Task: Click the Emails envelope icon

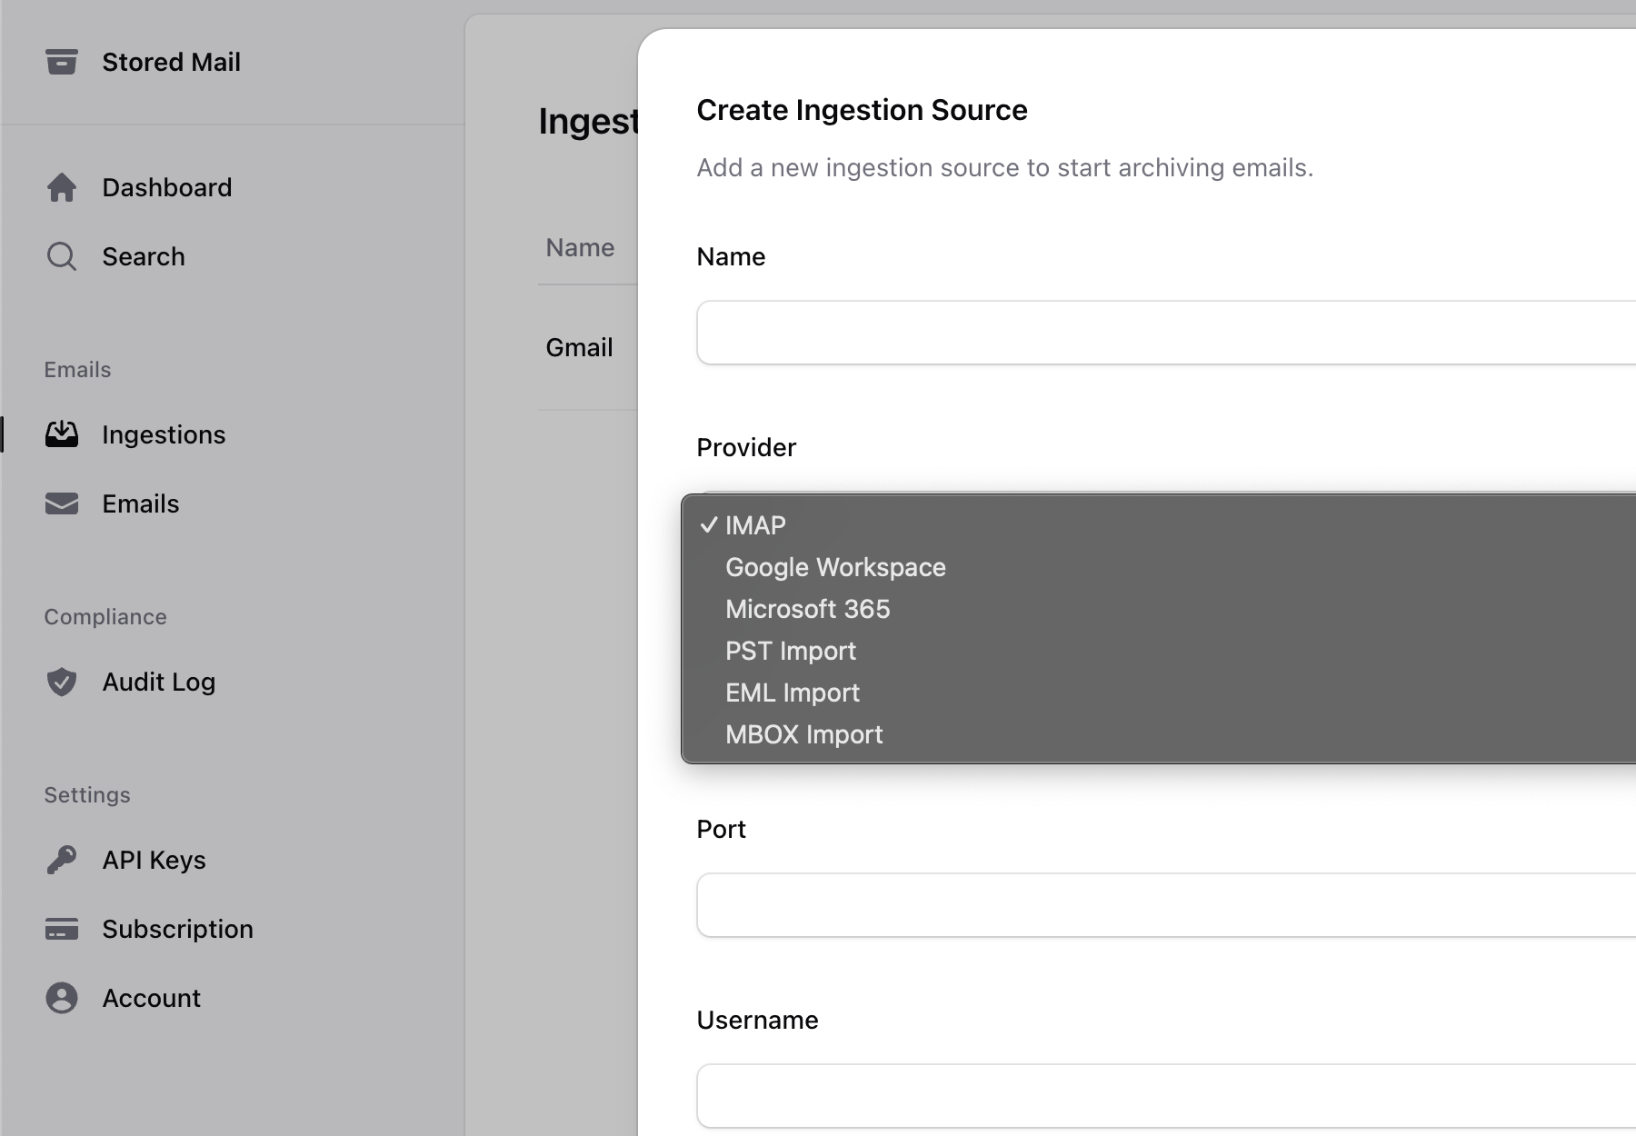Action: pos(62,503)
